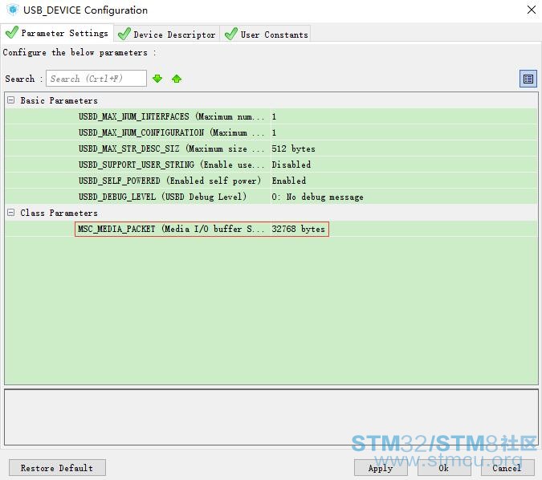Edit the 512 bytes value
Viewport: 542px width, 480px height.
point(293,148)
